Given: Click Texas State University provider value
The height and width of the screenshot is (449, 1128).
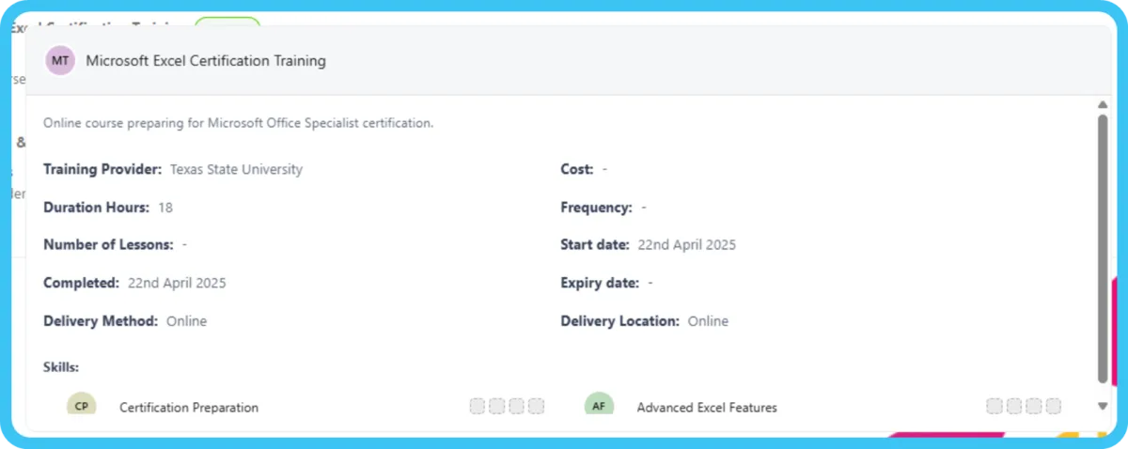Looking at the screenshot, I should [236, 170].
